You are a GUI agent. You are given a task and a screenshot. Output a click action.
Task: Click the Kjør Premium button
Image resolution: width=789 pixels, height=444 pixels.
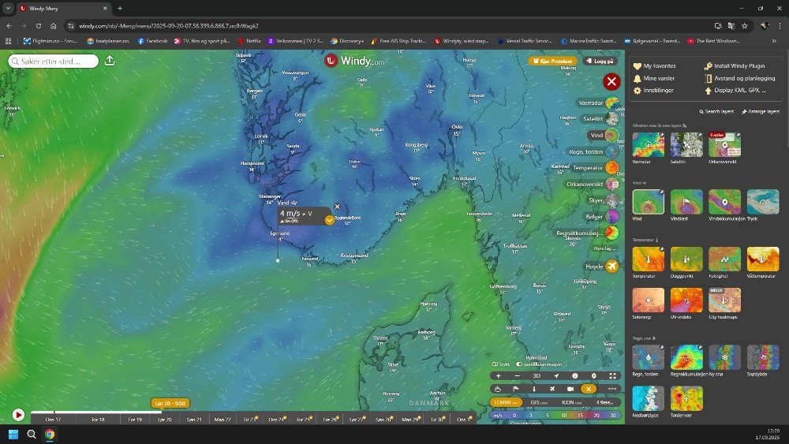tap(551, 61)
